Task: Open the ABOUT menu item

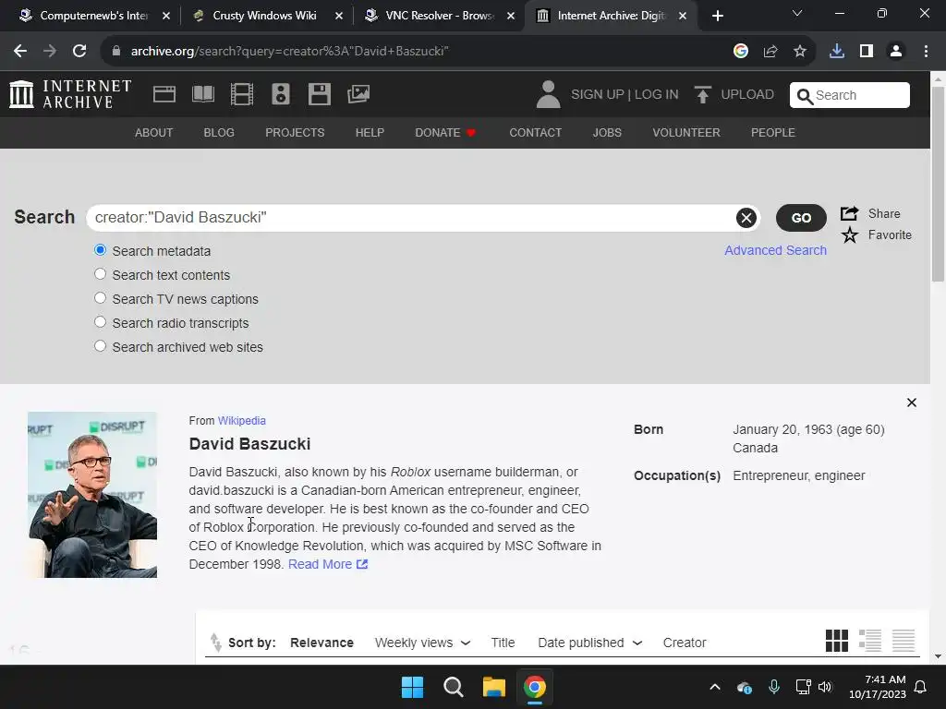Action: (x=154, y=133)
